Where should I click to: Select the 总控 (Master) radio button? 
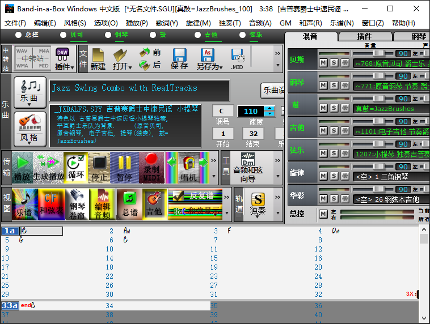click(18, 35)
